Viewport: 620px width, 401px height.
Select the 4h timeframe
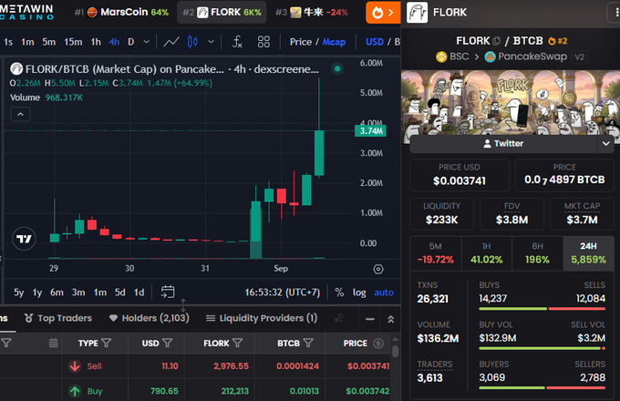click(114, 42)
